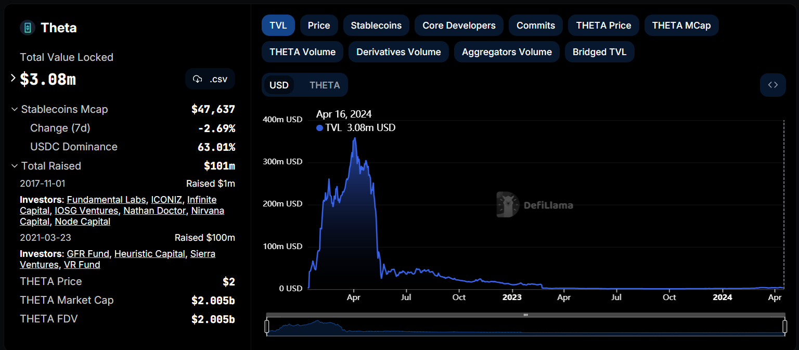Open the Derivatives Volume tab

coord(398,51)
